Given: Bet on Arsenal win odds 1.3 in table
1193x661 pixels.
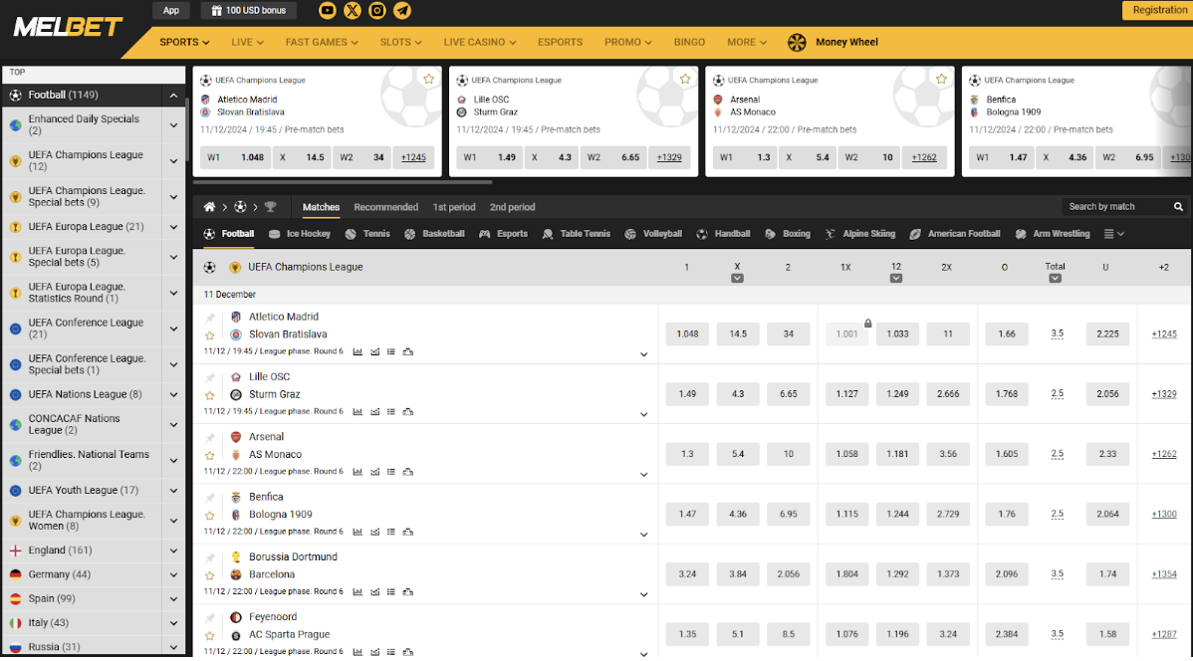Looking at the screenshot, I should [x=687, y=454].
